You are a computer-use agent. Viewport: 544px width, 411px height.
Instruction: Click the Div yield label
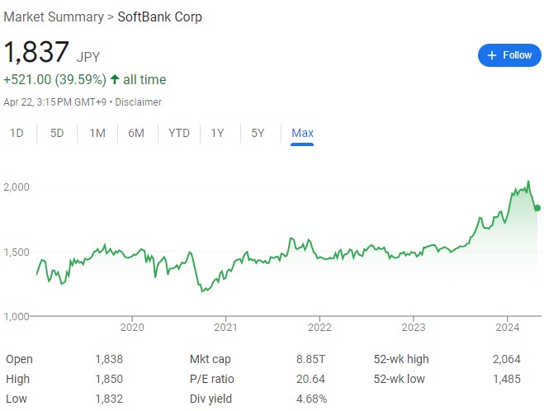211,399
